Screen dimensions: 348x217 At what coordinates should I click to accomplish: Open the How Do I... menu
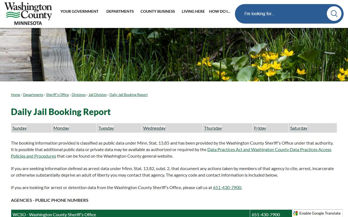(x=220, y=11)
